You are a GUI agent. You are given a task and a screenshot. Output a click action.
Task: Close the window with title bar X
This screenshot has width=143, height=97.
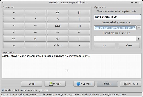pos(140,3)
